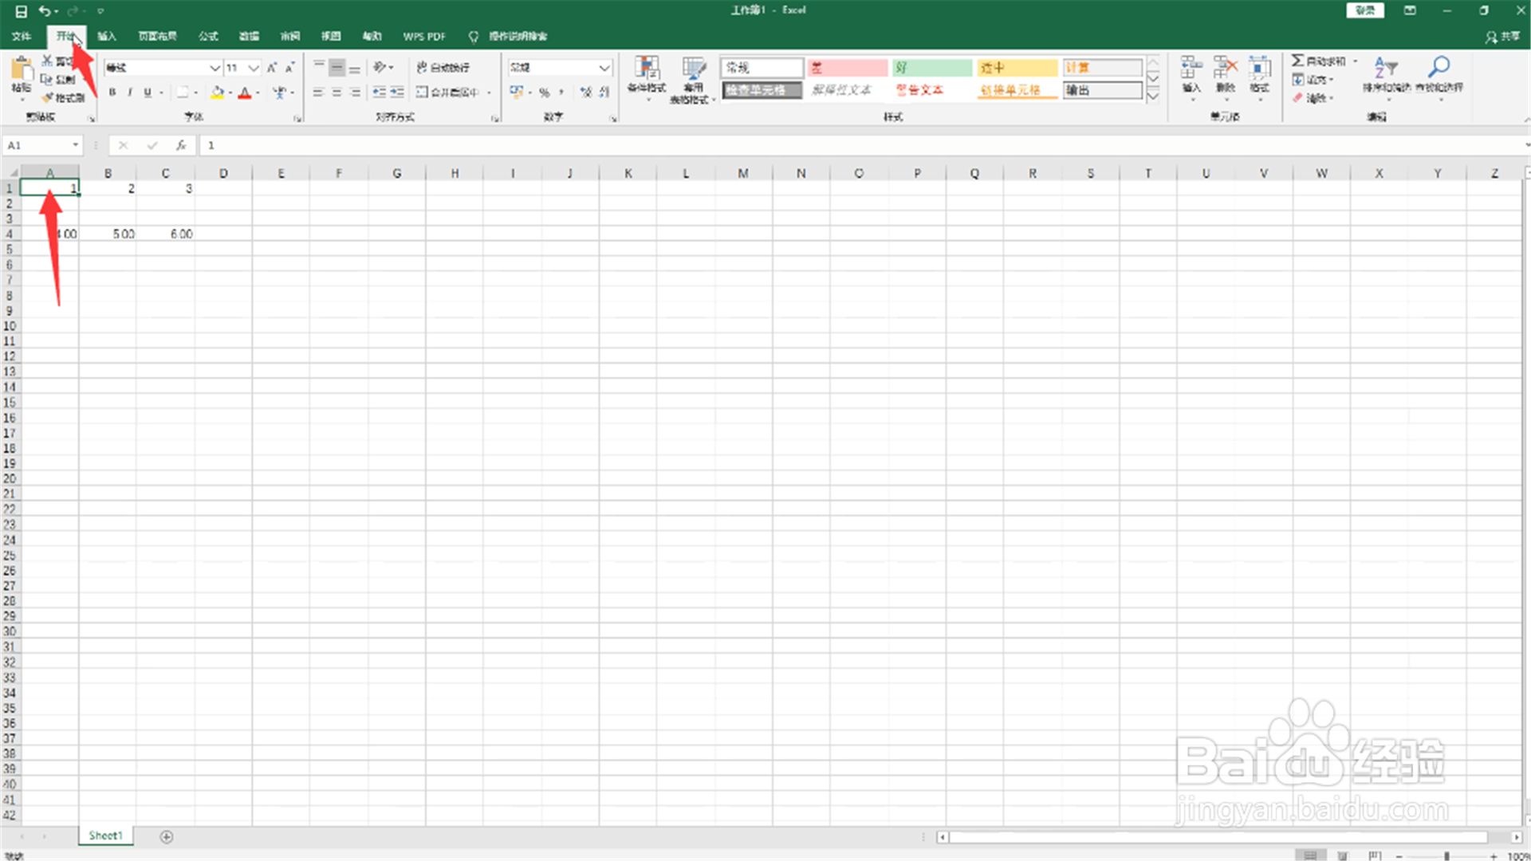Toggle align text left
The height and width of the screenshot is (861, 1531).
click(318, 92)
